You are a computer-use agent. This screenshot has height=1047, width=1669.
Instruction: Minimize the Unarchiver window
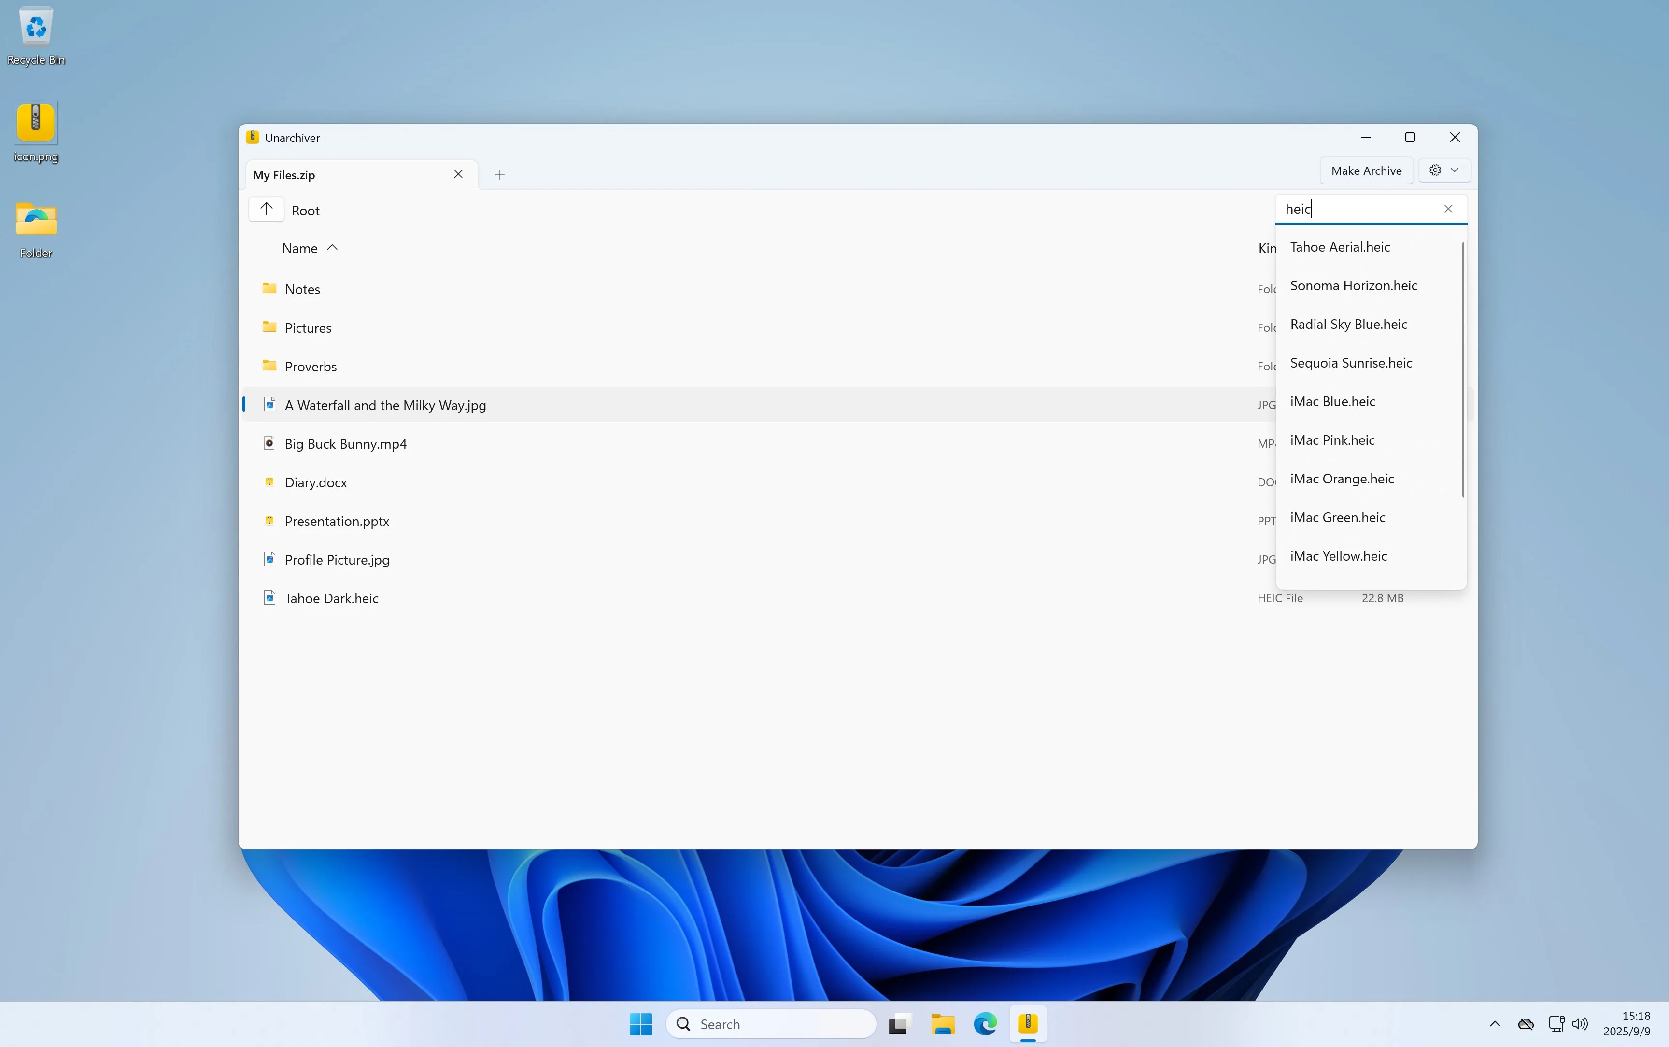click(1366, 137)
